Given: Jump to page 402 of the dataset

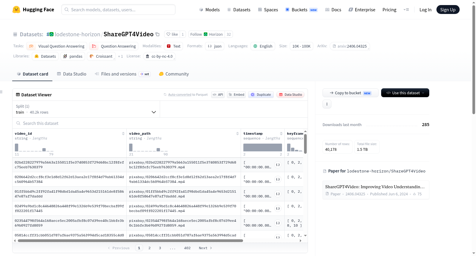Looking at the screenshot, I should (187, 248).
